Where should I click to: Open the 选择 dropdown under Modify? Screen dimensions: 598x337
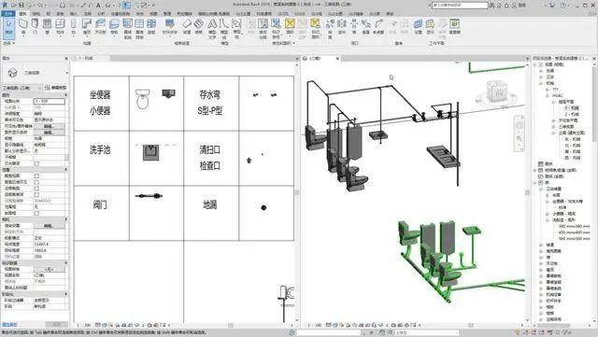click(x=8, y=43)
